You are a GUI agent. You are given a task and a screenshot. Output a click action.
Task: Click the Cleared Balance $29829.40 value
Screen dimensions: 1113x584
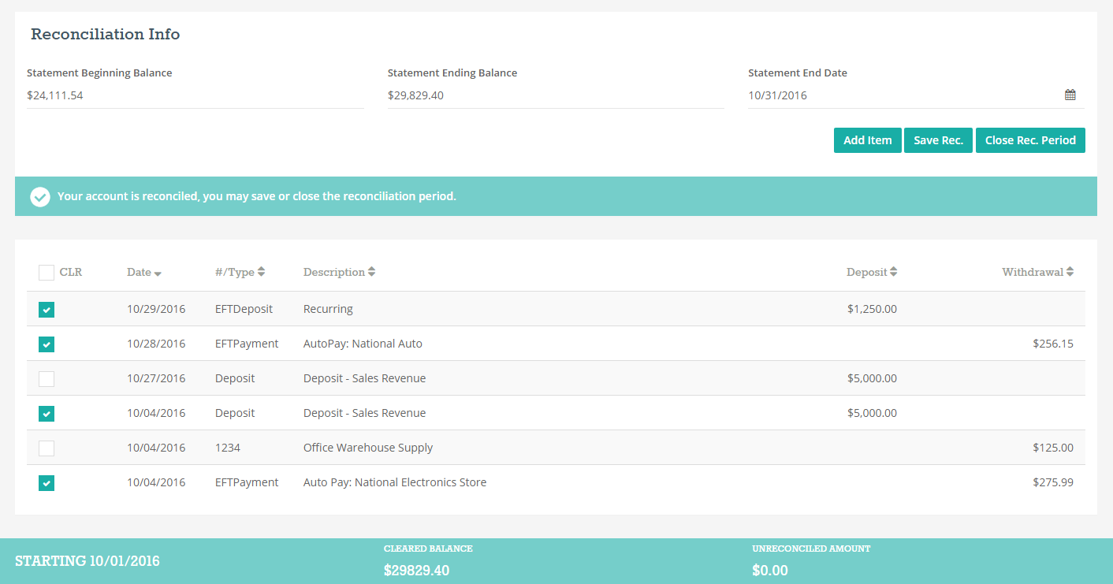pyautogui.click(x=416, y=571)
